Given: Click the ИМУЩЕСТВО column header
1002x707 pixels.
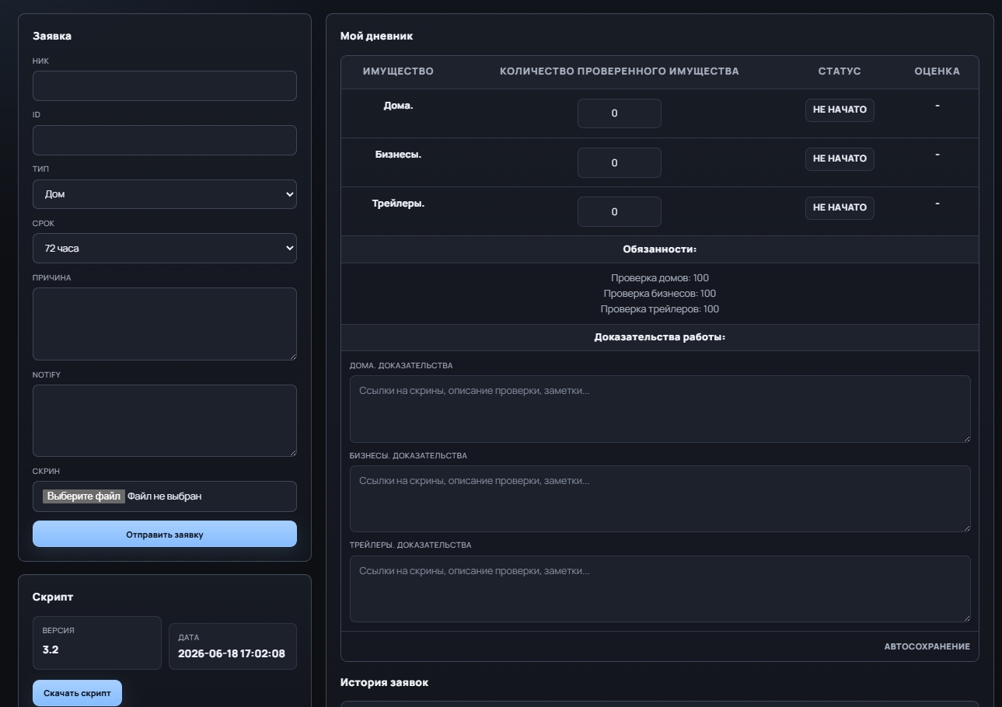Looking at the screenshot, I should [x=398, y=71].
